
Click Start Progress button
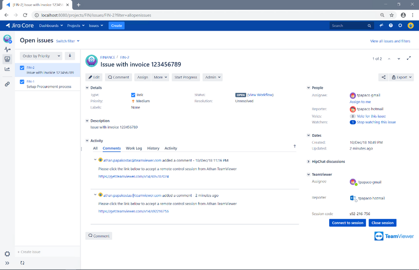pos(186,77)
